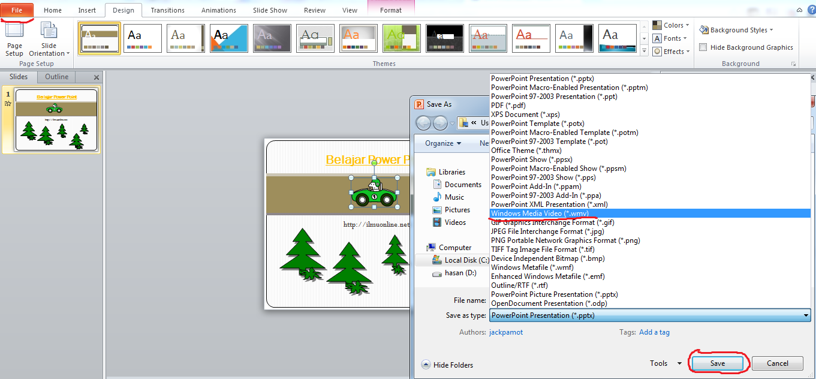Expand Background Styles menu
The image size is (816, 379).
pos(736,30)
